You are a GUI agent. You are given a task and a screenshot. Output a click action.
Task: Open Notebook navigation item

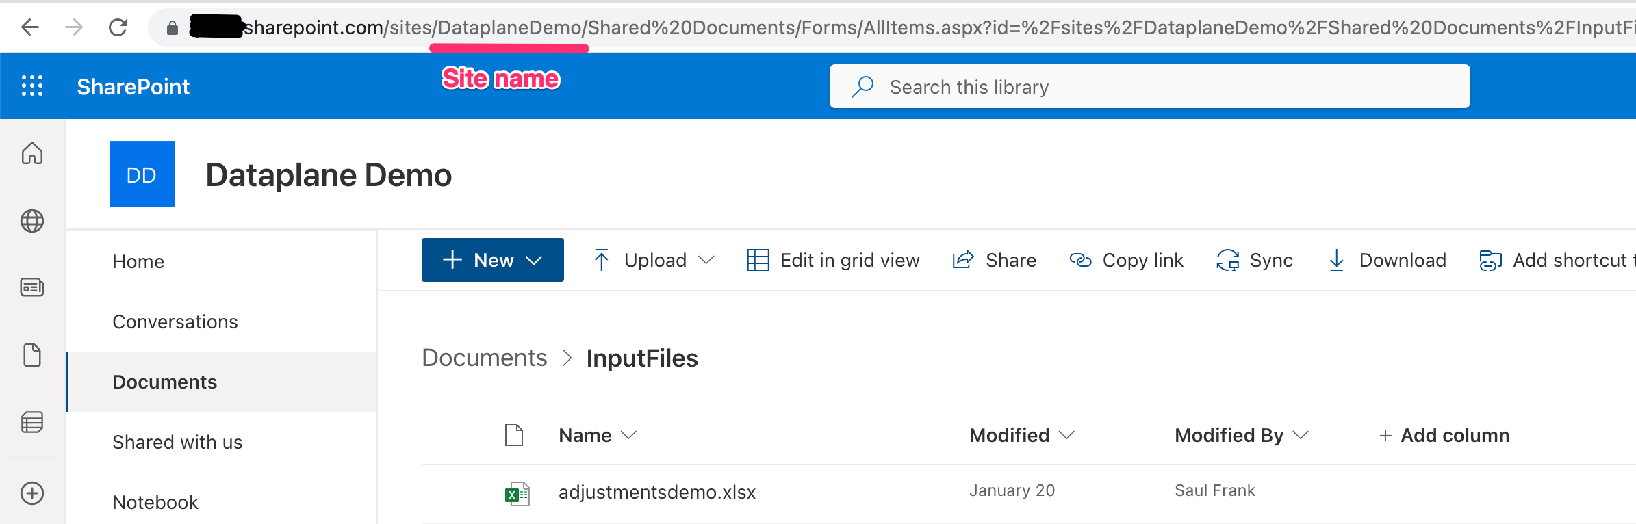click(155, 502)
